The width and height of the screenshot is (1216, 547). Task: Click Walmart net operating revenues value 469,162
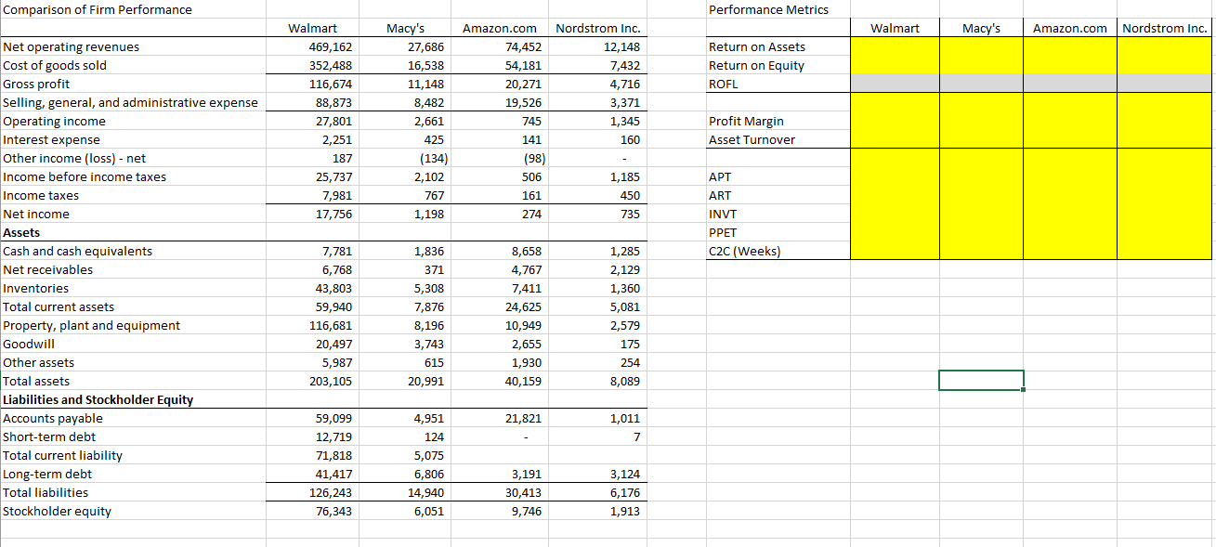330,46
